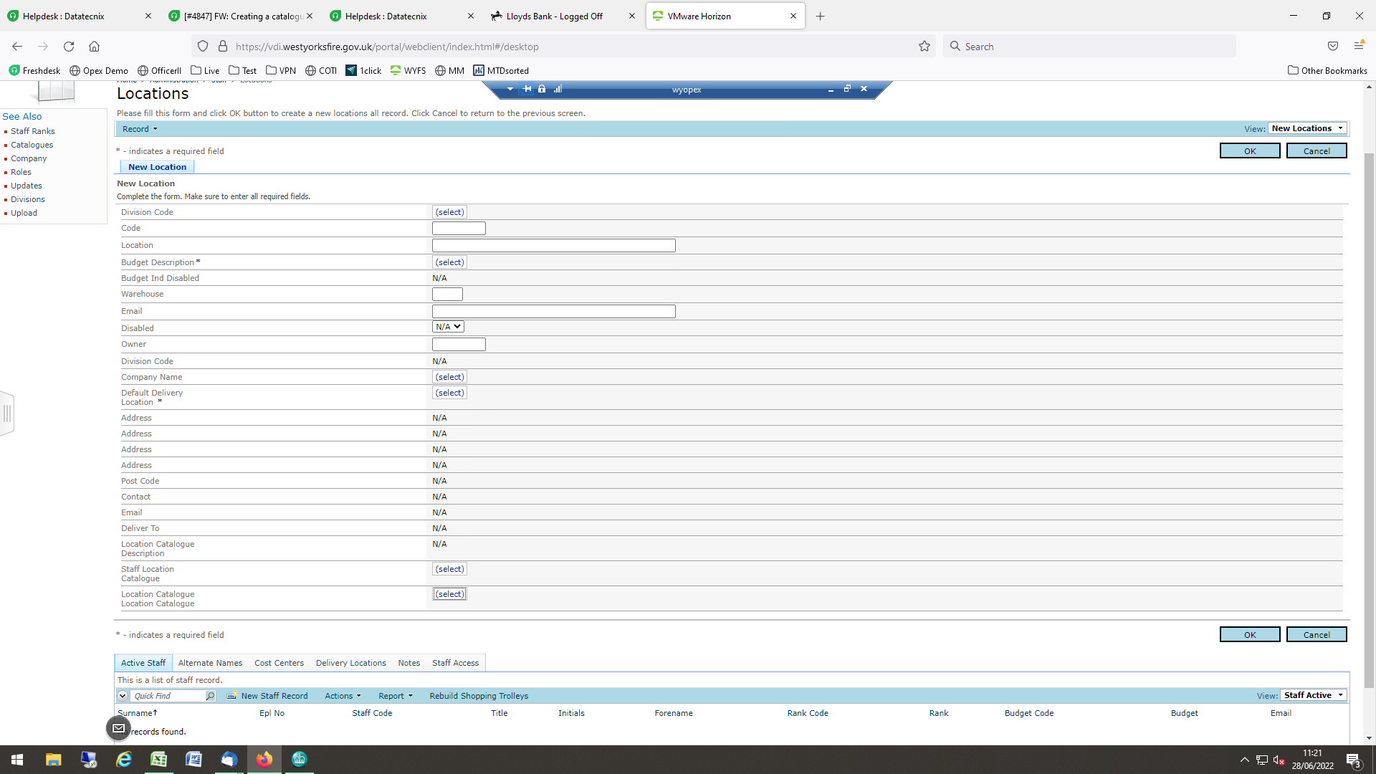Open the Delivery Locations tab
The image size is (1376, 774).
click(x=350, y=663)
